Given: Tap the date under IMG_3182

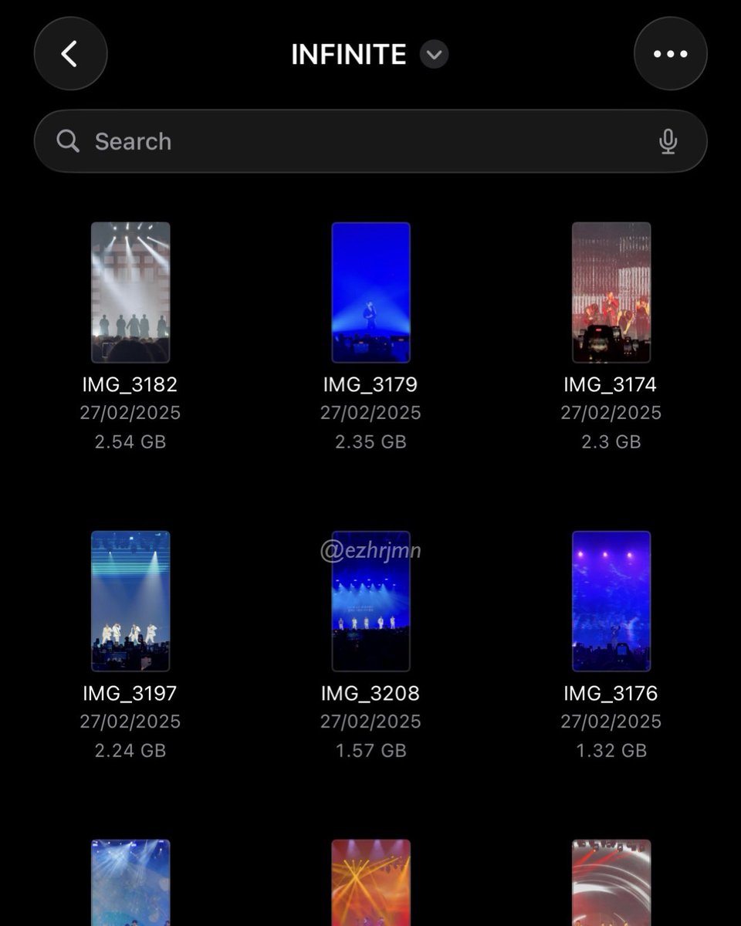Looking at the screenshot, I should pyautogui.click(x=130, y=413).
